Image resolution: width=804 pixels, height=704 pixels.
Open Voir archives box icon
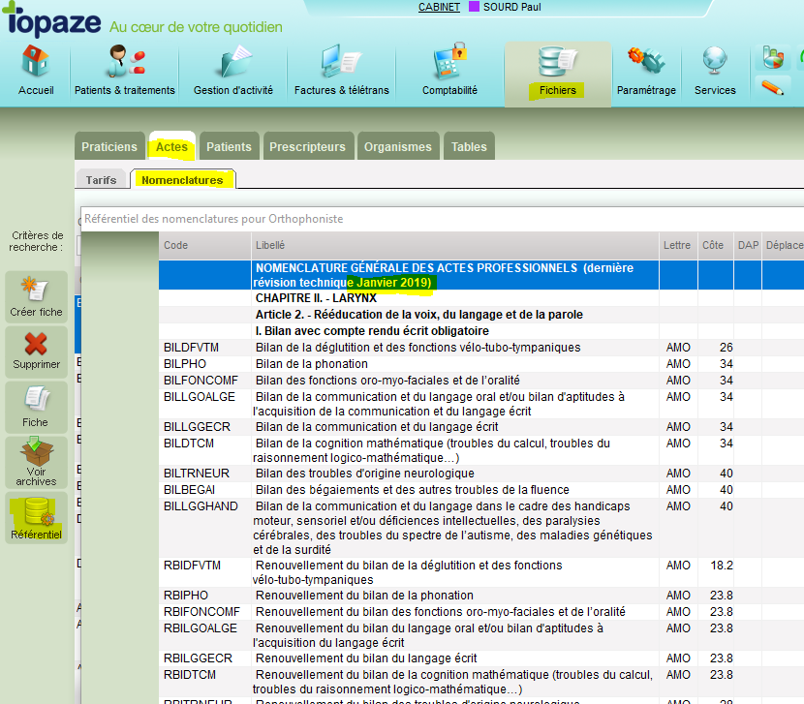(36, 450)
